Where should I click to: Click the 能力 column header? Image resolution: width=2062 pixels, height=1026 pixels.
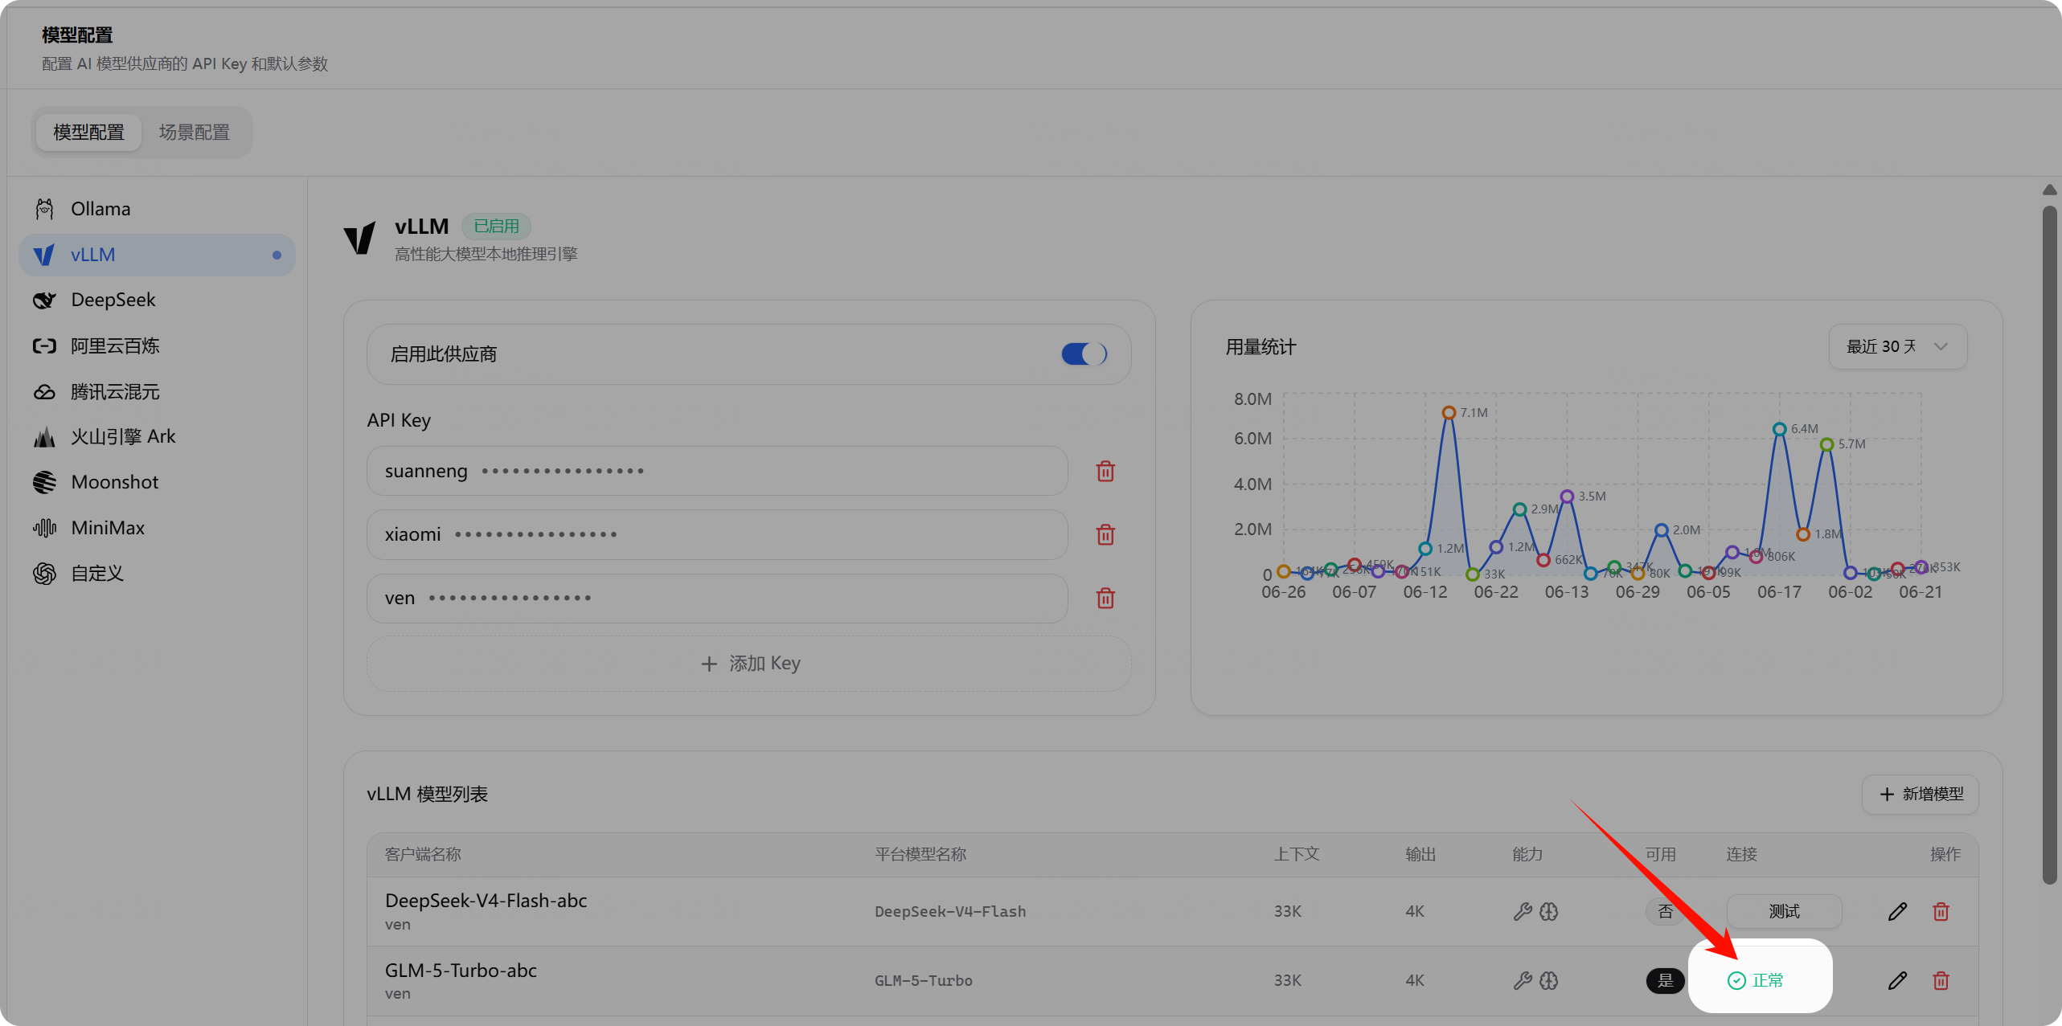pos(1527,854)
